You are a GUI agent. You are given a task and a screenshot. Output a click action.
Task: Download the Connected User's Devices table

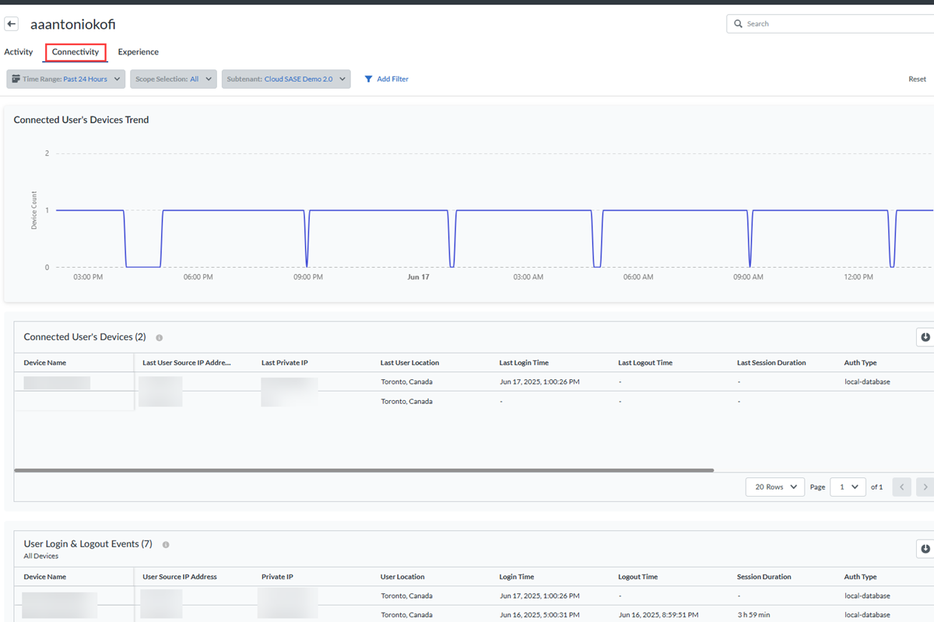[925, 337]
